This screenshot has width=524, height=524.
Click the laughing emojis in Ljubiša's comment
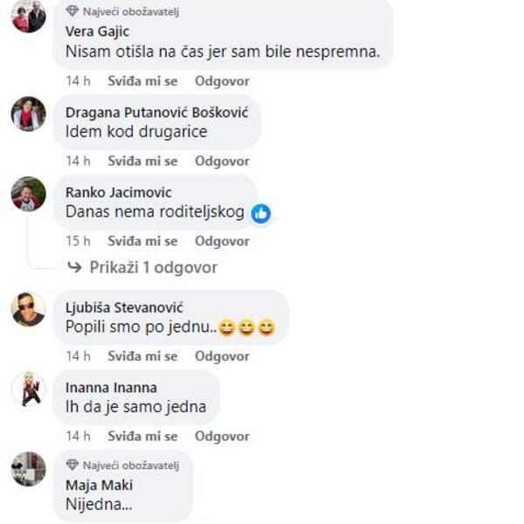coord(246,327)
